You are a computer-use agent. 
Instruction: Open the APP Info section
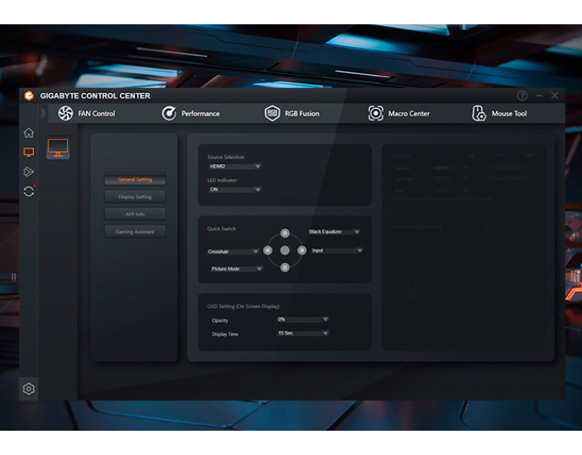coord(135,214)
